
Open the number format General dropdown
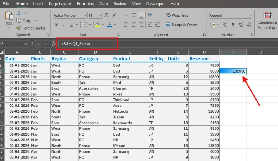(250, 15)
